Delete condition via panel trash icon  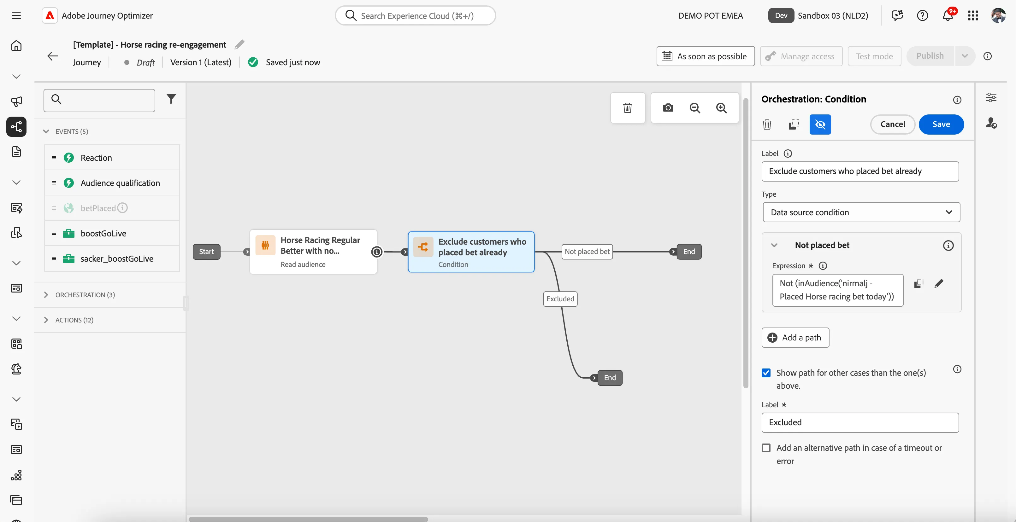[x=767, y=125]
